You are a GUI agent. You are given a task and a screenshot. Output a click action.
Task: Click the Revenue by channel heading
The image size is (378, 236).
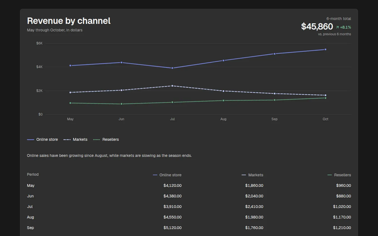click(x=69, y=21)
